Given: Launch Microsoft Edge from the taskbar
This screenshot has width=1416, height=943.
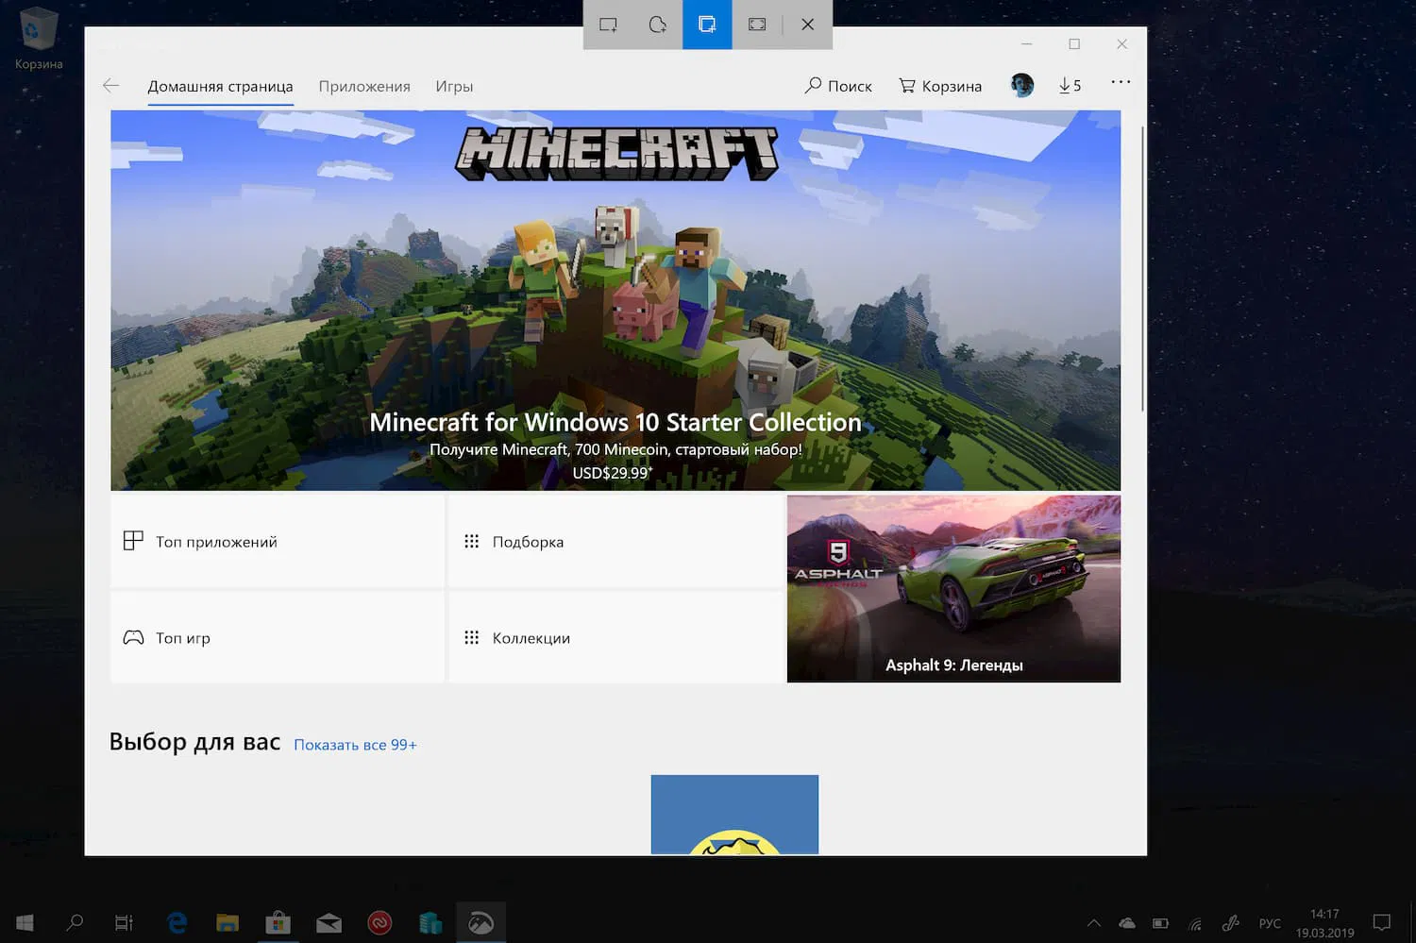Looking at the screenshot, I should coord(177,922).
